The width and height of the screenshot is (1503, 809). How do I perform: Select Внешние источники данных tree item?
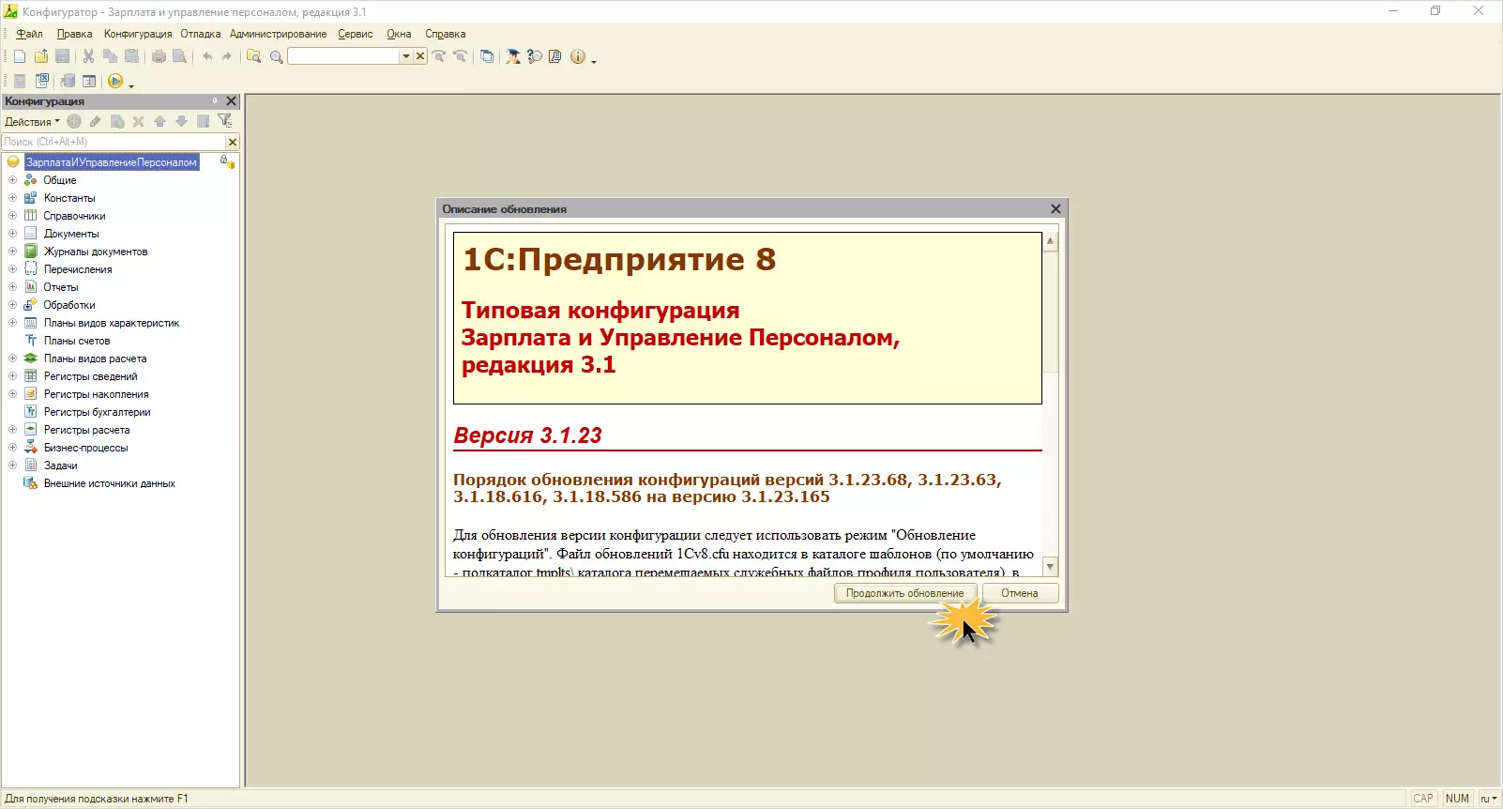(x=109, y=483)
